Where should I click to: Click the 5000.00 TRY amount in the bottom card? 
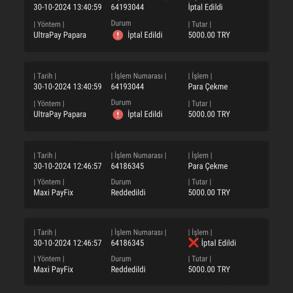point(209,269)
